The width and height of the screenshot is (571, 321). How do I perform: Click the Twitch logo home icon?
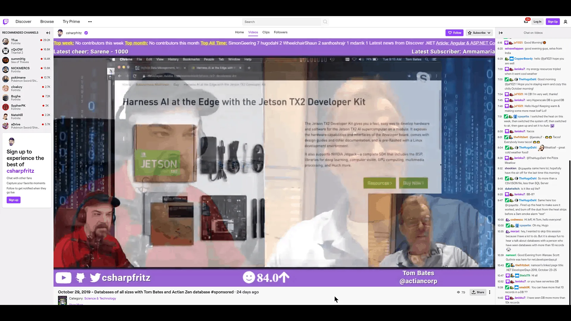coord(6,22)
